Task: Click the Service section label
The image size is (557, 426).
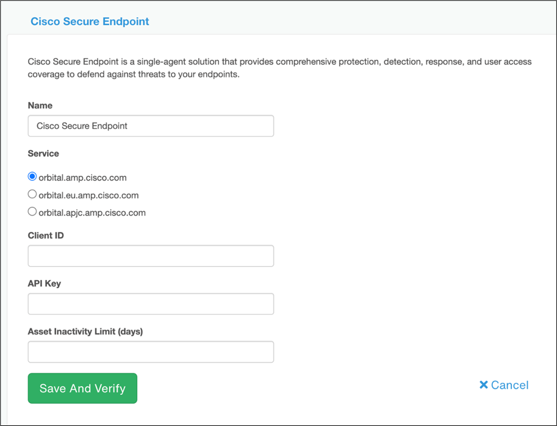Action: [43, 153]
